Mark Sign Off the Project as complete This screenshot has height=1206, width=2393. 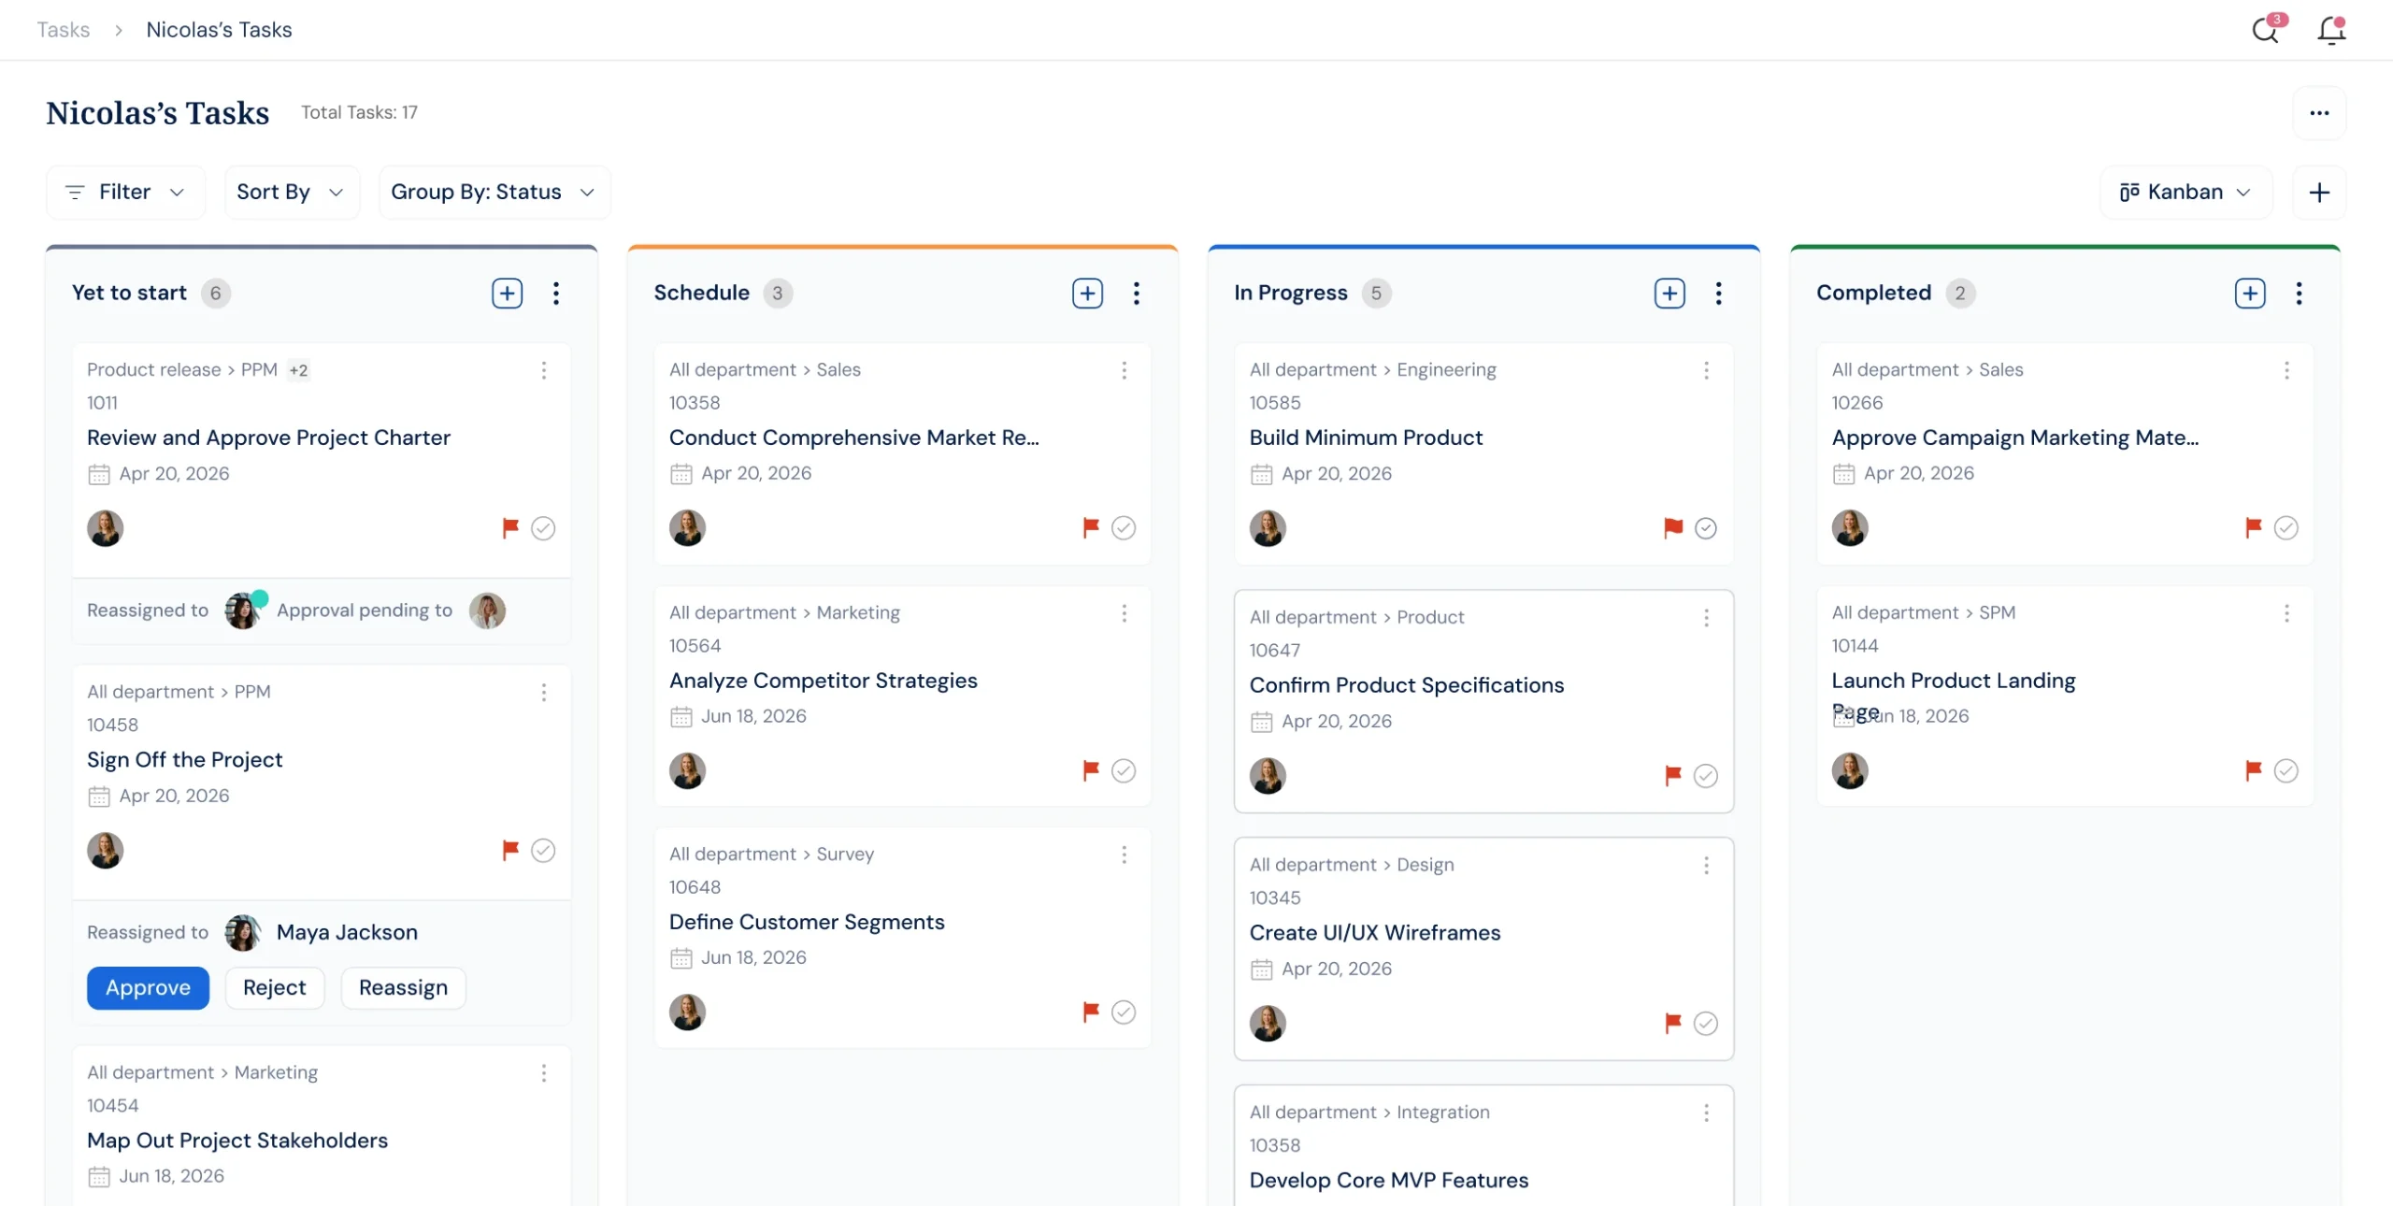click(543, 851)
